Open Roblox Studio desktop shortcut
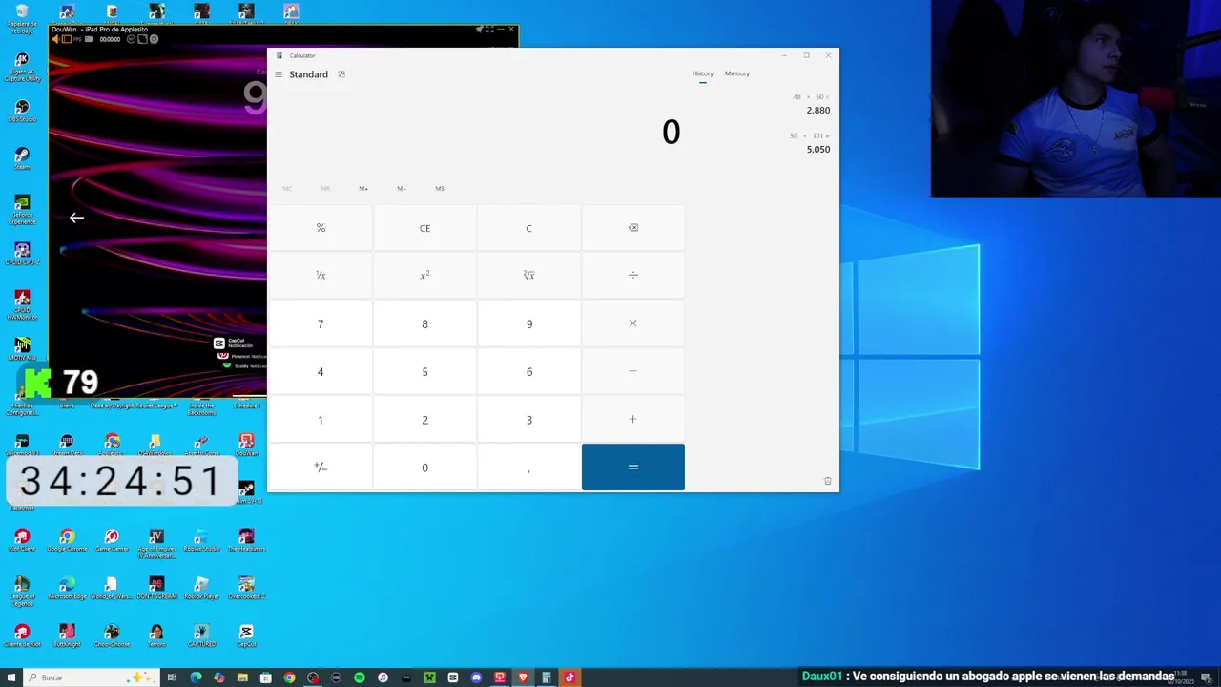 pyautogui.click(x=201, y=540)
